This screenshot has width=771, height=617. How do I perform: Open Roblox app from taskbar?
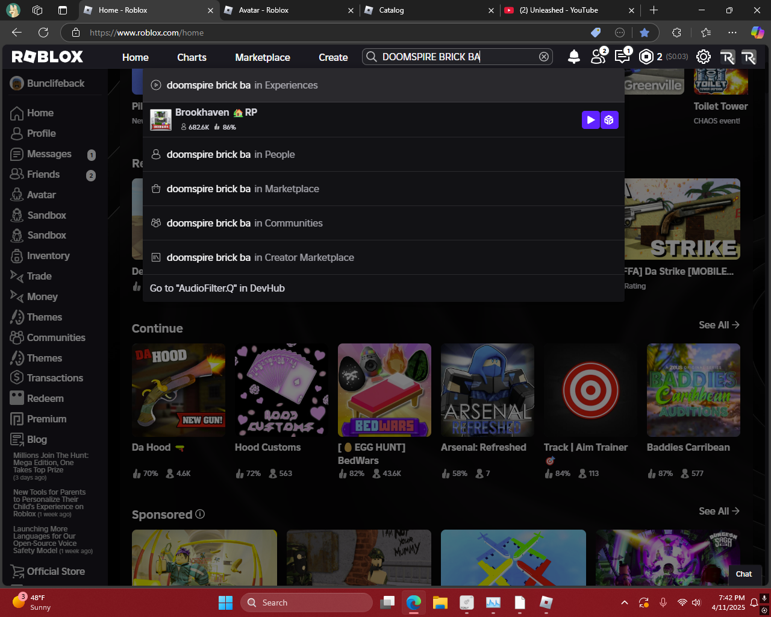[546, 603]
